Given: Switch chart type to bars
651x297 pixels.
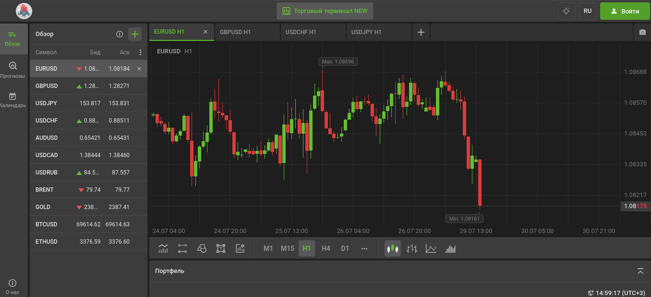Looking at the screenshot, I should pyautogui.click(x=412, y=248).
